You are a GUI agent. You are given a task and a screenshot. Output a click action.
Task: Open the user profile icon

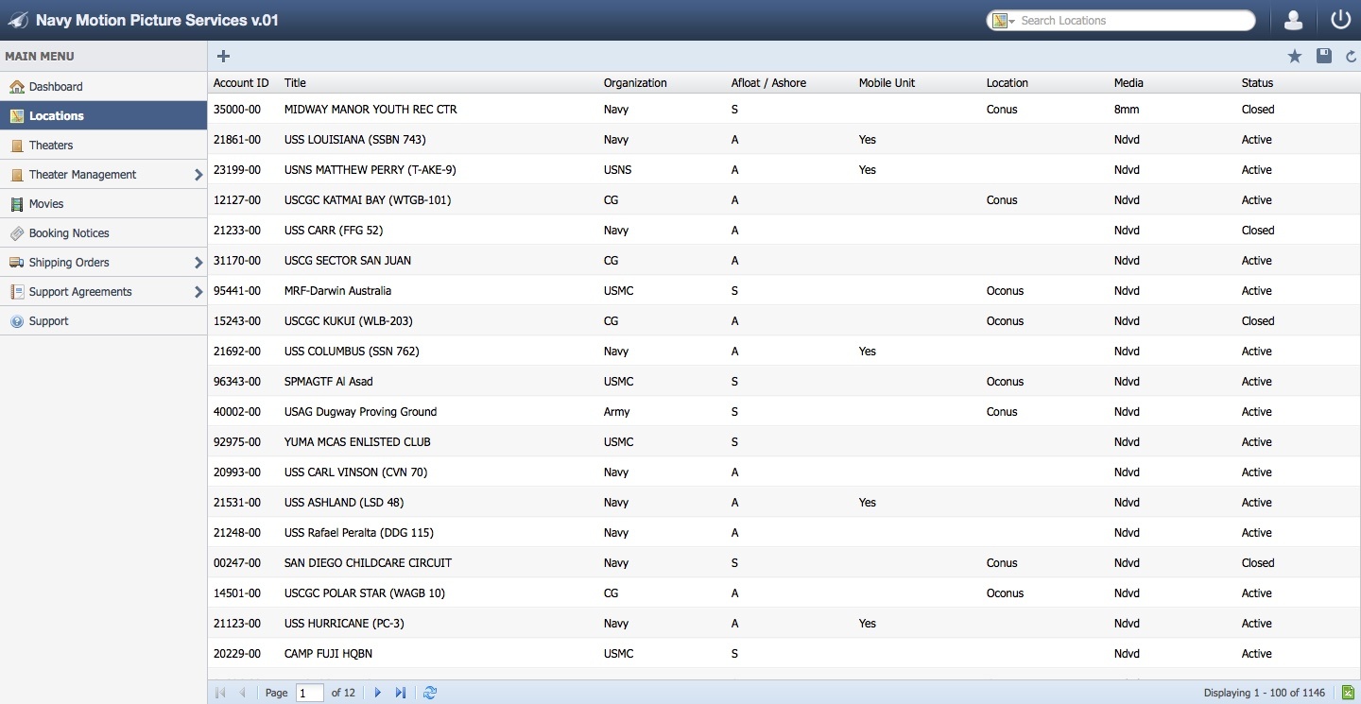pyautogui.click(x=1294, y=20)
